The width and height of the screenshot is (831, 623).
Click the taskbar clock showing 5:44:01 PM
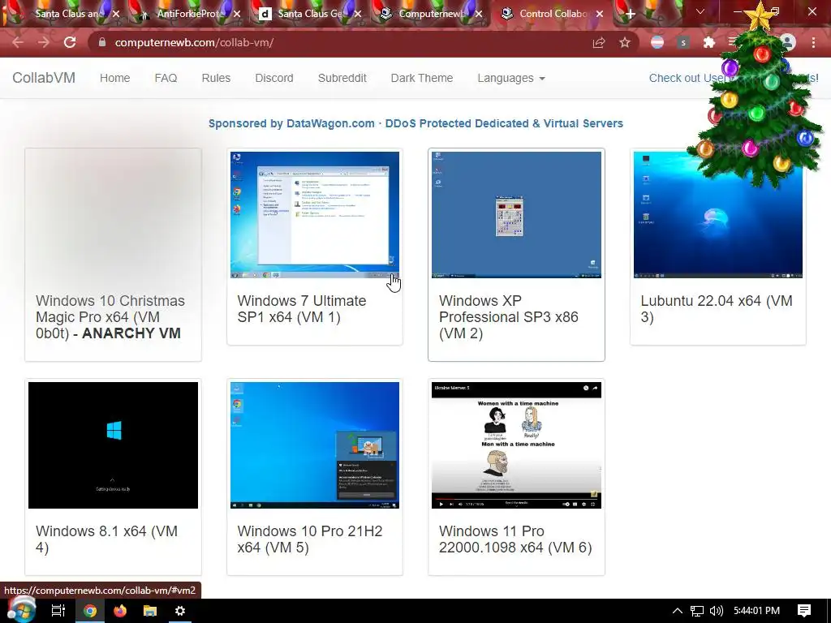(757, 611)
